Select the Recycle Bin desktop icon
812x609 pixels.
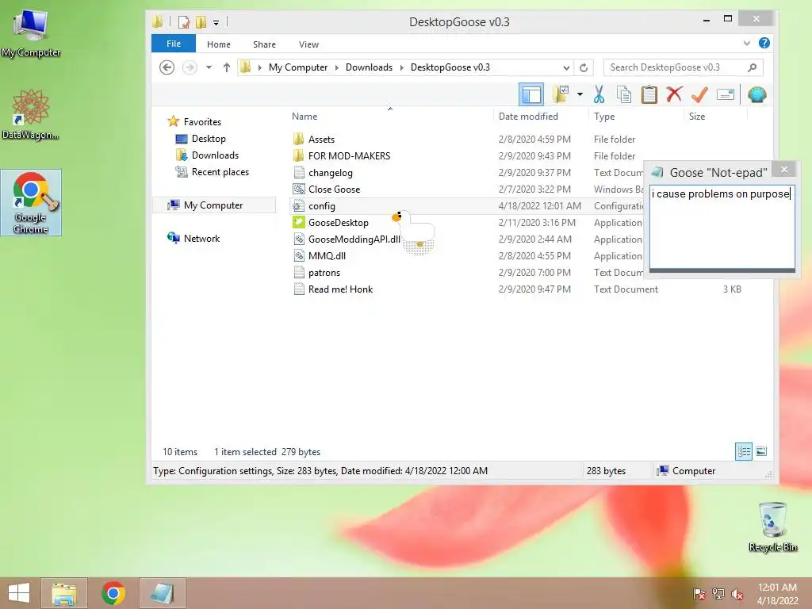[772, 527]
